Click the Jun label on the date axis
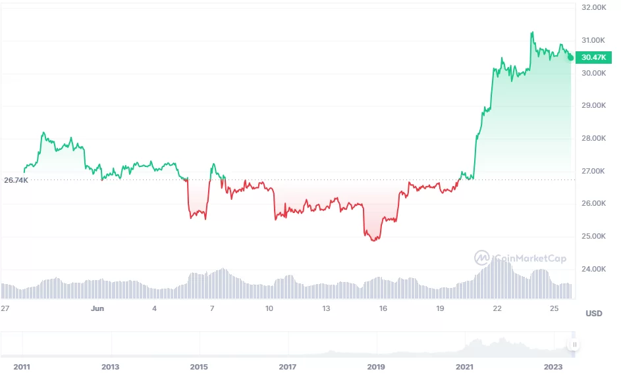 pos(97,308)
